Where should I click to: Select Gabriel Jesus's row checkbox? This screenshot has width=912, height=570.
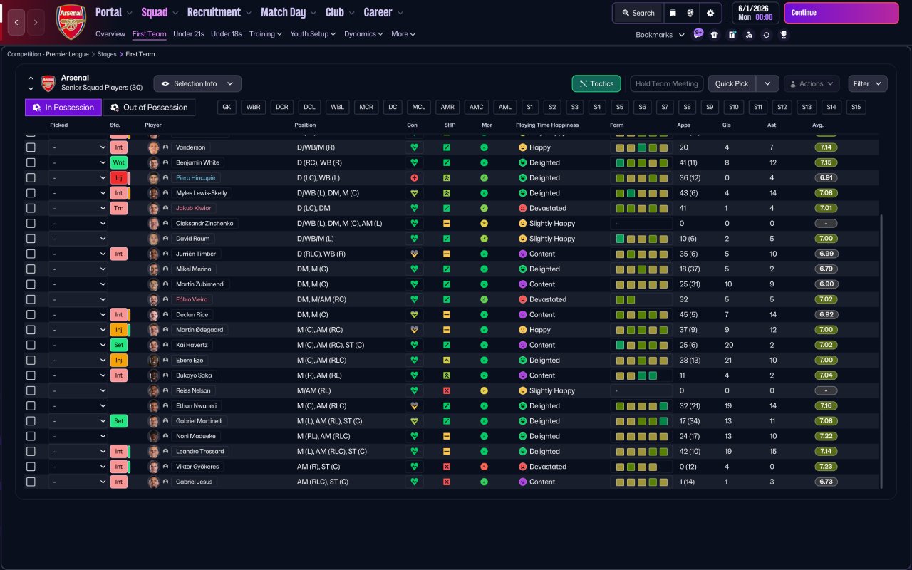[x=31, y=482]
